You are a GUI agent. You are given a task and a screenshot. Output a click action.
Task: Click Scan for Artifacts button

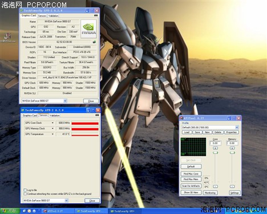coord(191,186)
